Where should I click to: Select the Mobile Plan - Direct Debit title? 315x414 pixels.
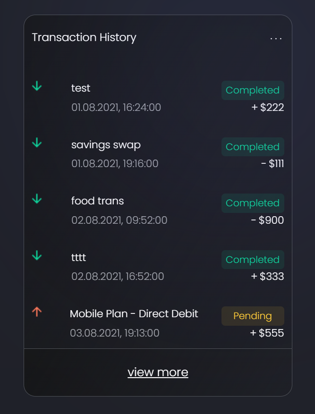pyautogui.click(x=134, y=314)
